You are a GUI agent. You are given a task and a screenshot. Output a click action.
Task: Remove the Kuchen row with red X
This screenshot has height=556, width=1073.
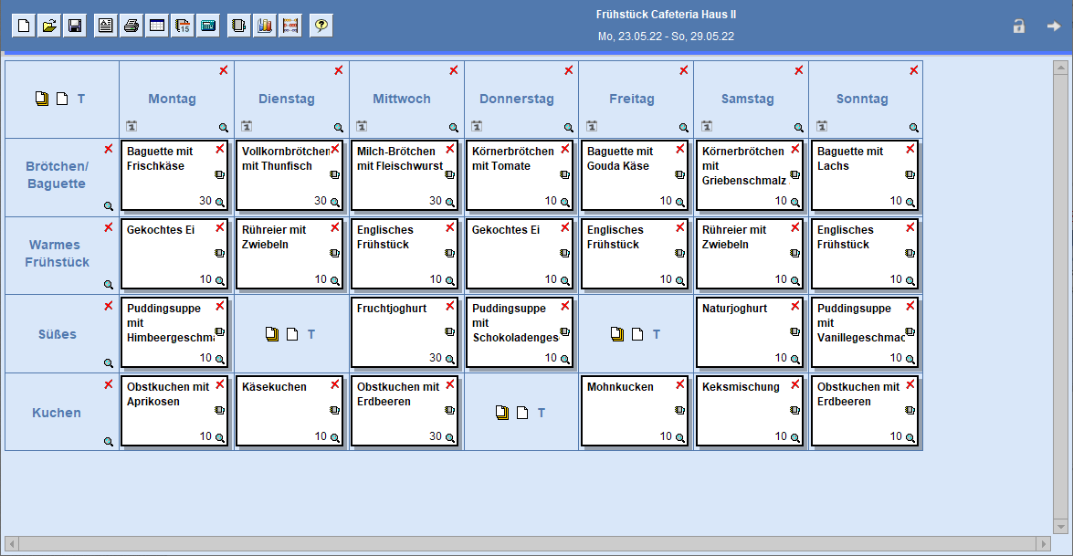click(109, 384)
